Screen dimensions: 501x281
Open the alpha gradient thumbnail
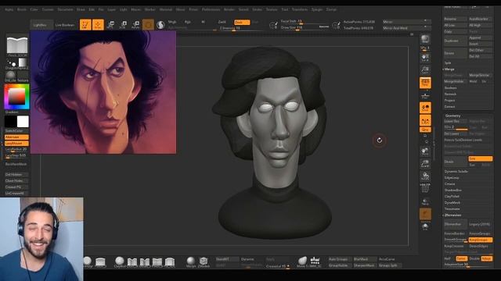(23, 62)
